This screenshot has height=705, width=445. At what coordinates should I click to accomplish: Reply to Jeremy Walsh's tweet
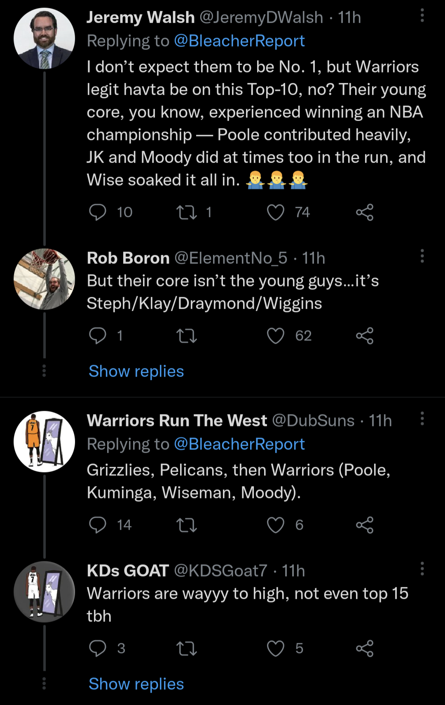(98, 212)
